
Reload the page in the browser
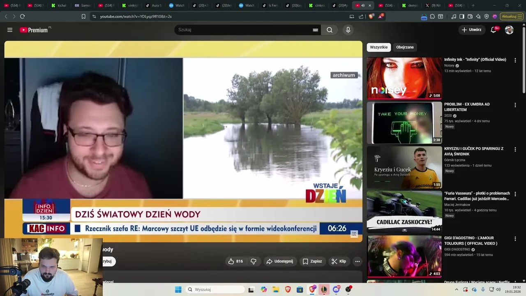(22, 16)
